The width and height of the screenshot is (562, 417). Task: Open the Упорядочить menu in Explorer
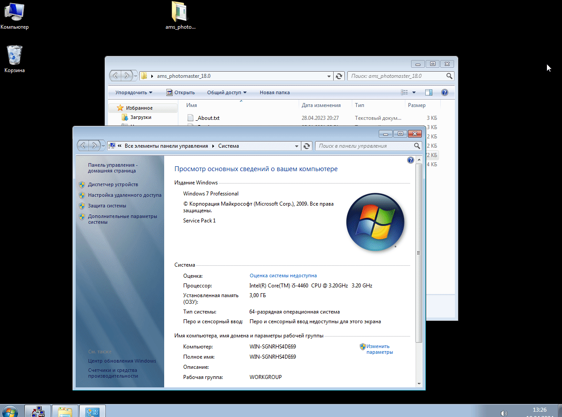coord(134,92)
